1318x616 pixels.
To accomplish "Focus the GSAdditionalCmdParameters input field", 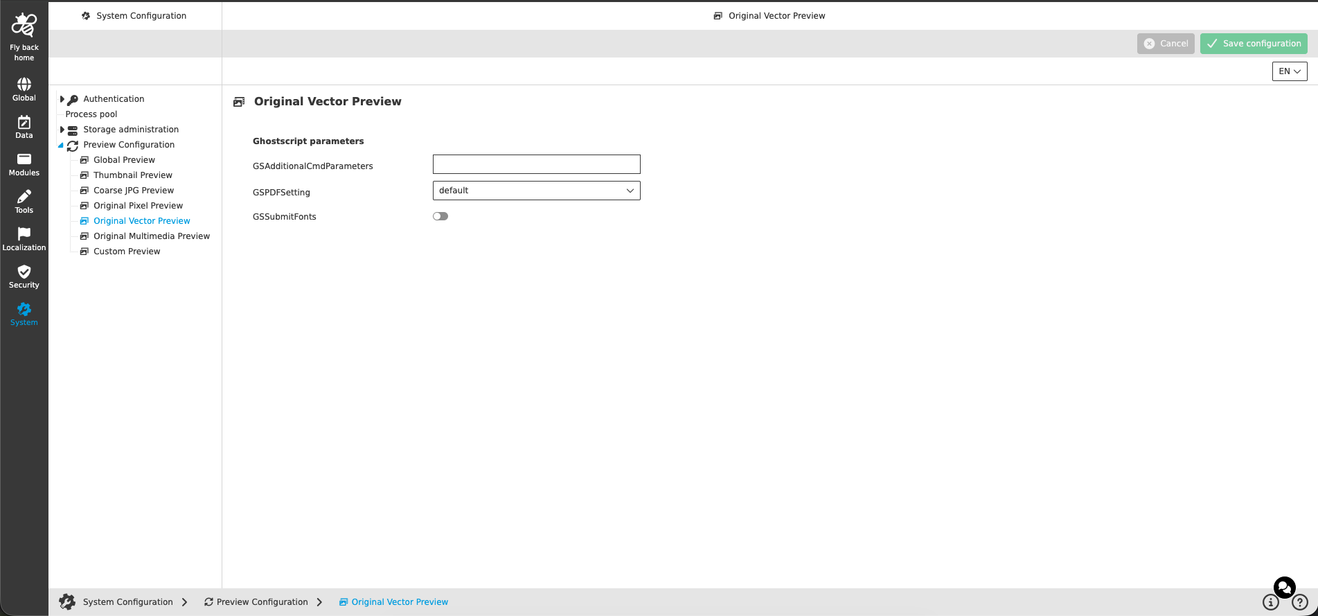I will pyautogui.click(x=537, y=164).
